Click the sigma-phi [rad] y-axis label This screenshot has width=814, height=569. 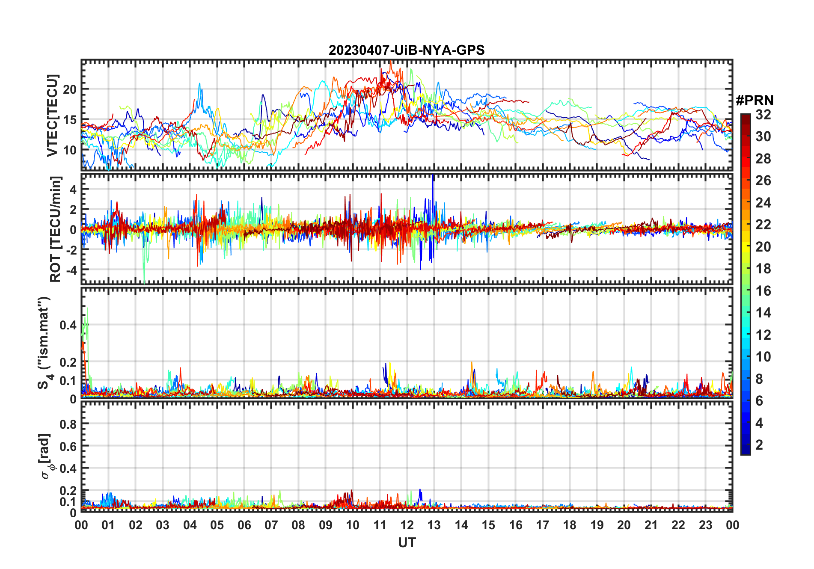(47, 456)
